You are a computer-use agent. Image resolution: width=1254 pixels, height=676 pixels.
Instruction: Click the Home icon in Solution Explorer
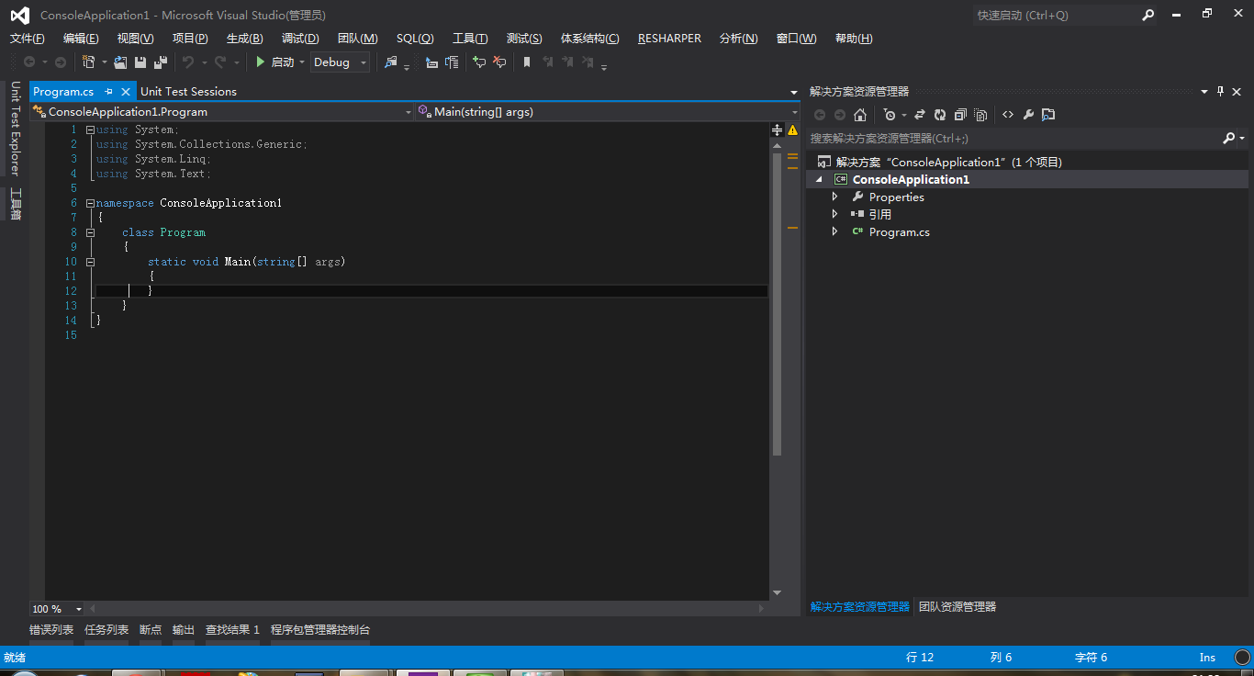(860, 115)
